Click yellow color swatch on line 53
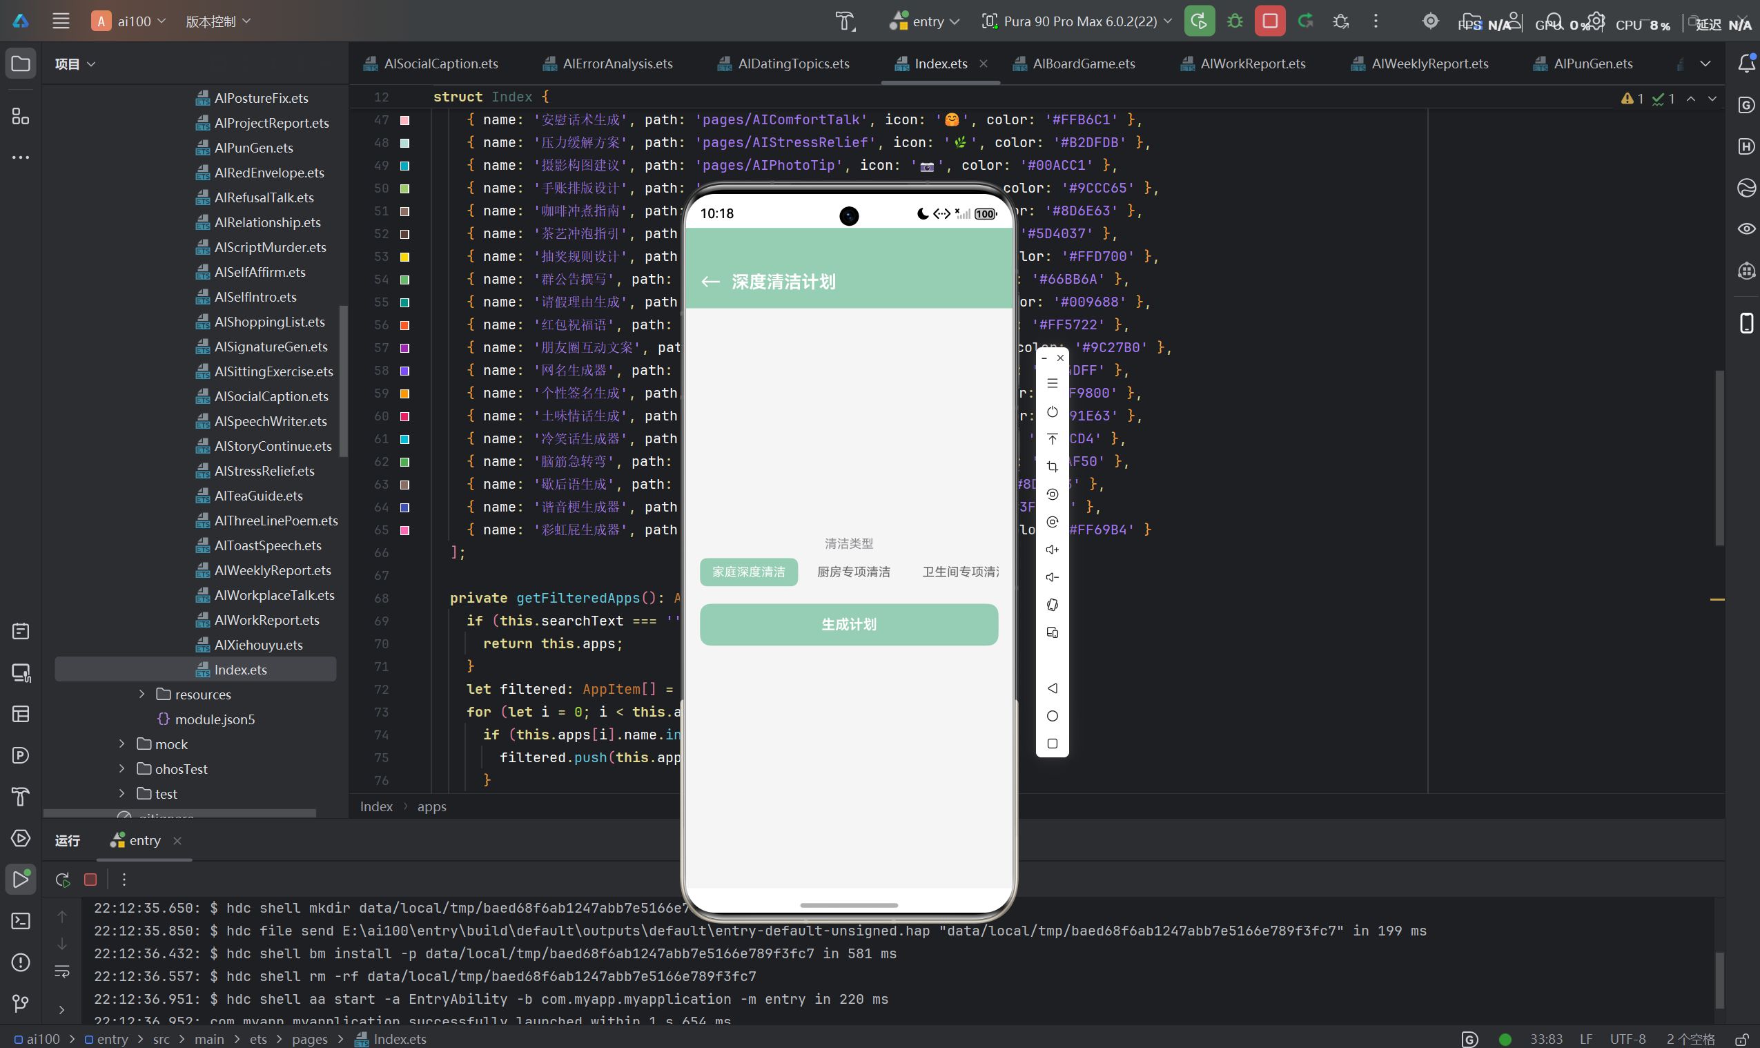This screenshot has width=1760, height=1048. [404, 257]
